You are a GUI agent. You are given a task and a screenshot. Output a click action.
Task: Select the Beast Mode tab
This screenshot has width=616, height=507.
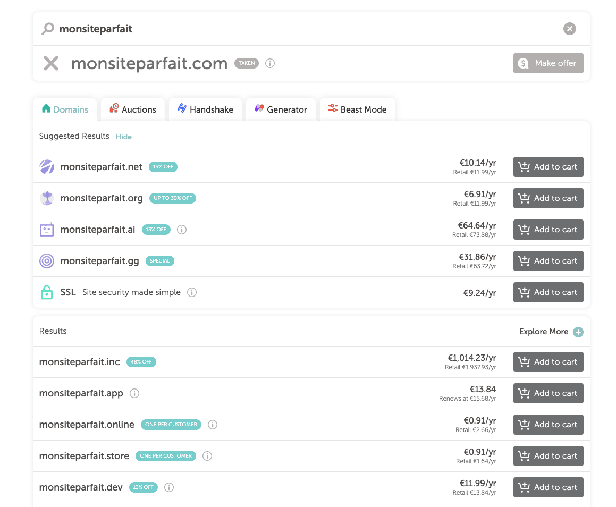[x=357, y=109]
